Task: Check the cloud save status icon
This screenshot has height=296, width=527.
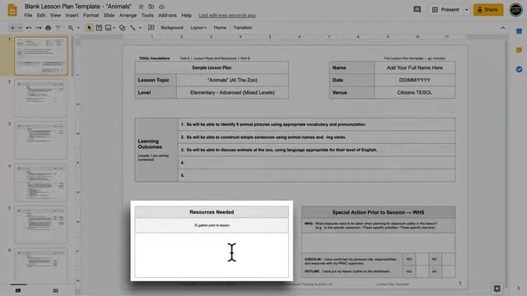Action: [x=161, y=7]
